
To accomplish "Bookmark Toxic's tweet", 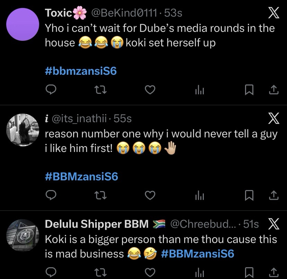I will (248, 90).
